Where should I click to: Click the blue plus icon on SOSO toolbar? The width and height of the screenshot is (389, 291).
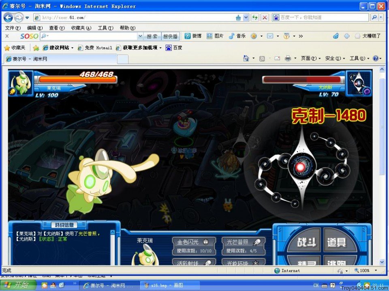pos(347,36)
